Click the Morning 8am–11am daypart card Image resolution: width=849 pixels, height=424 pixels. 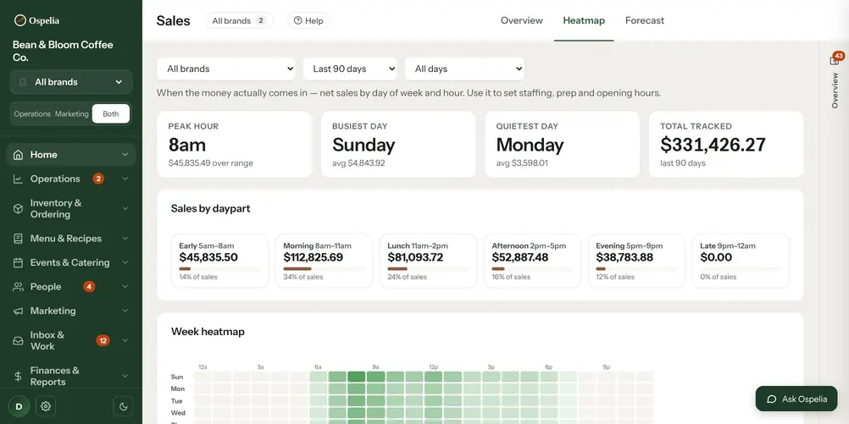tap(324, 261)
